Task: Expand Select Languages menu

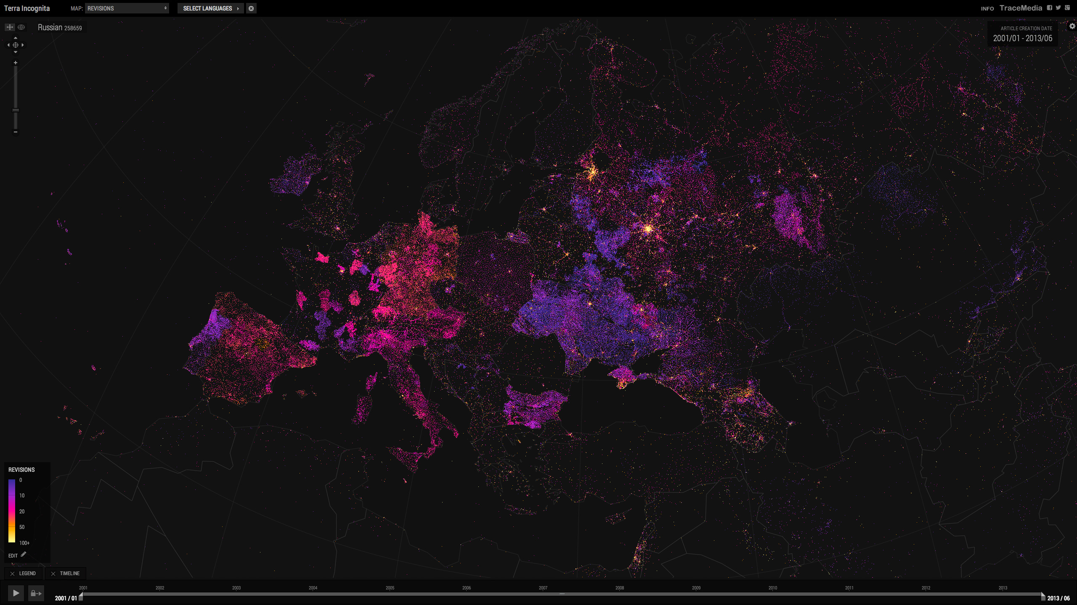Action: 211,8
